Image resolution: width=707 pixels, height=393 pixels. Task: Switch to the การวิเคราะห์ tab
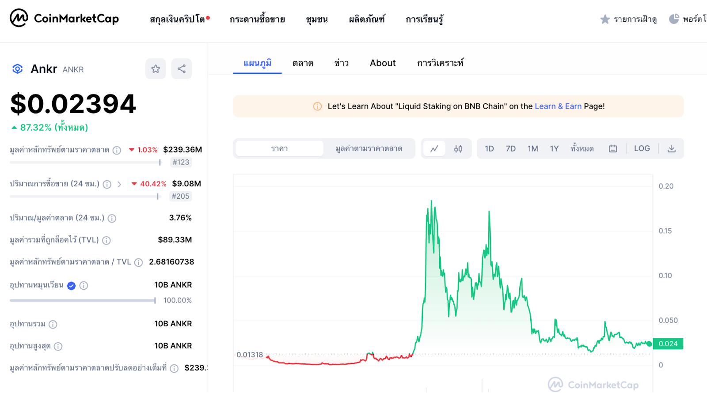click(441, 63)
